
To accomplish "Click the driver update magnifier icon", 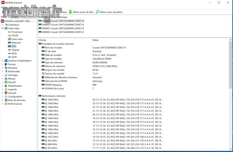I will click(98, 12).
